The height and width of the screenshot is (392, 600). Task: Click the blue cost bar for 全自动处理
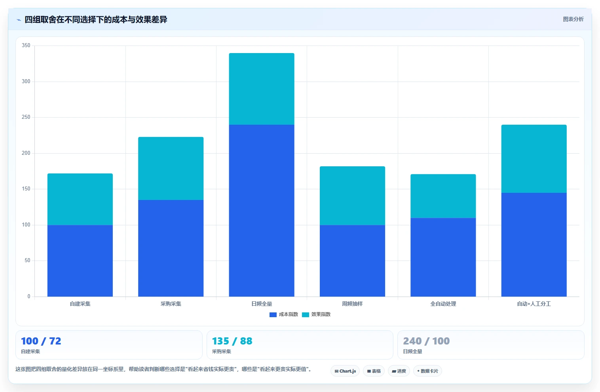(x=443, y=257)
